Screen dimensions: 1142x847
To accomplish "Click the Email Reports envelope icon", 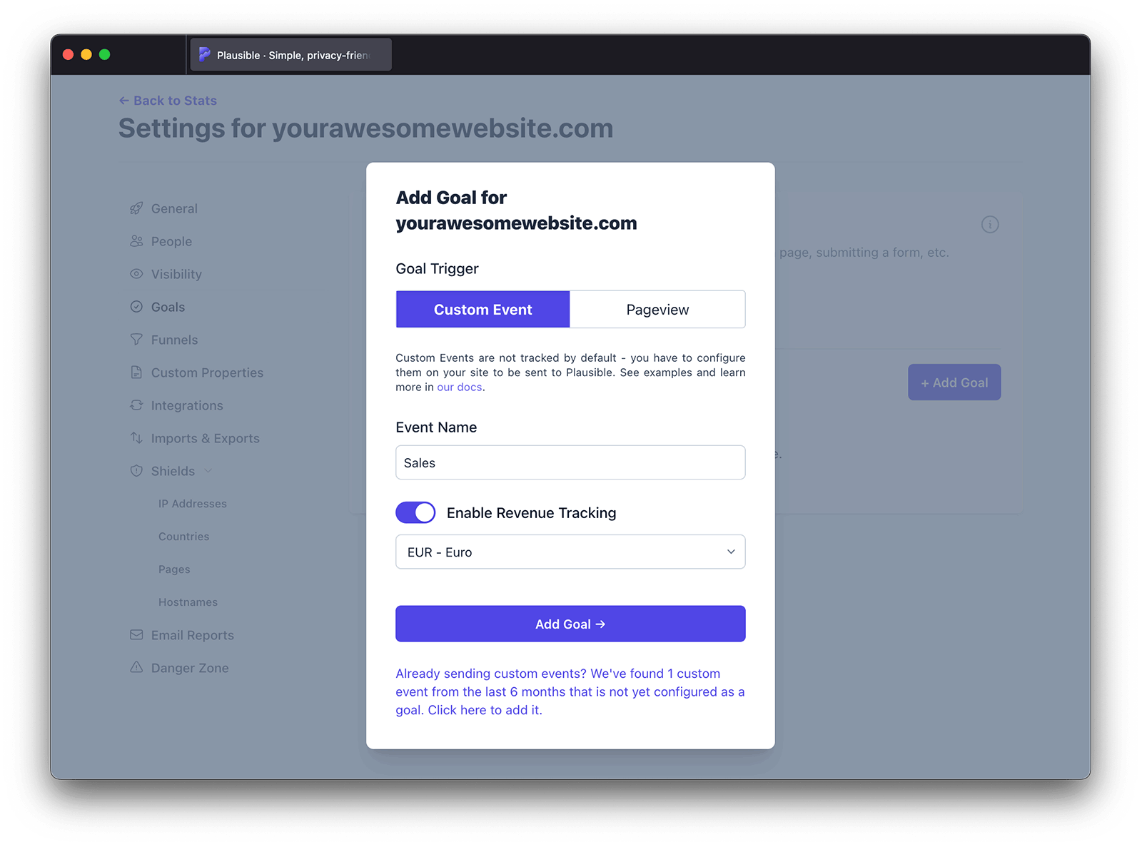I will pyautogui.click(x=136, y=635).
